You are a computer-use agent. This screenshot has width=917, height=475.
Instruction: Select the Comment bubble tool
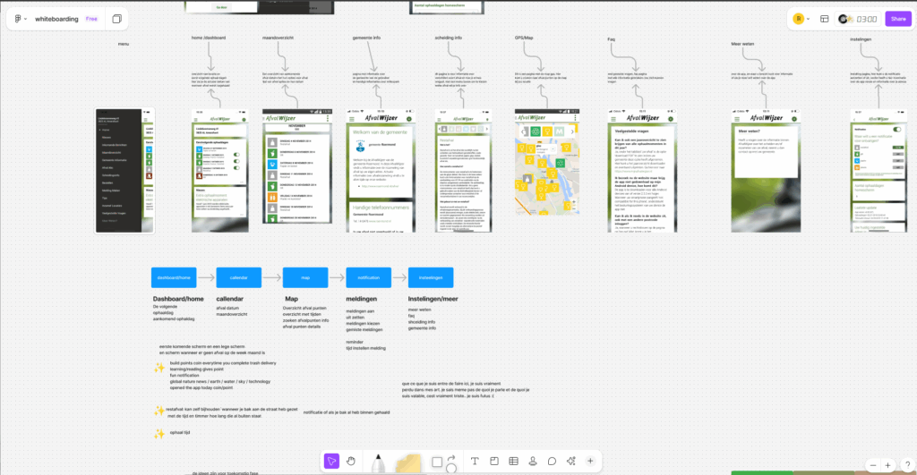pyautogui.click(x=552, y=461)
